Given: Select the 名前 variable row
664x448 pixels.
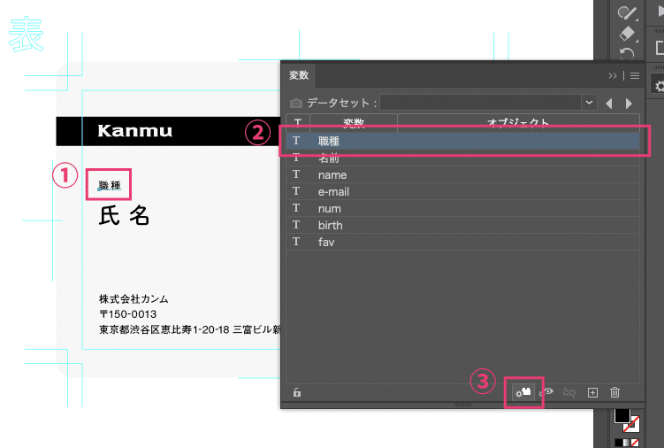Looking at the screenshot, I should [462, 158].
